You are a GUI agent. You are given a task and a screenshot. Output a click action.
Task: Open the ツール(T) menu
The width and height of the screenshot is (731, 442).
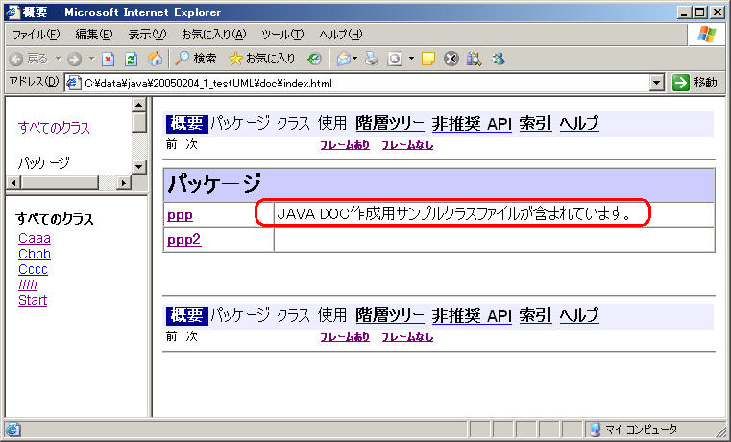[x=282, y=35]
